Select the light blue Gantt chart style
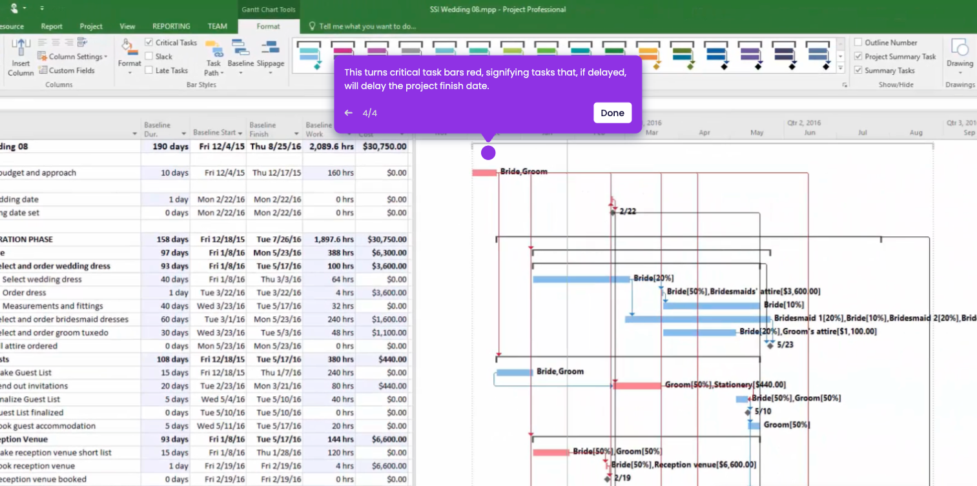This screenshot has height=486, width=977. point(309,57)
